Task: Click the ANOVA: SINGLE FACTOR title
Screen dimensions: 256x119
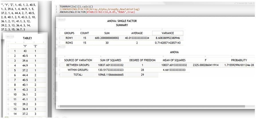Action: [x=122, y=21]
